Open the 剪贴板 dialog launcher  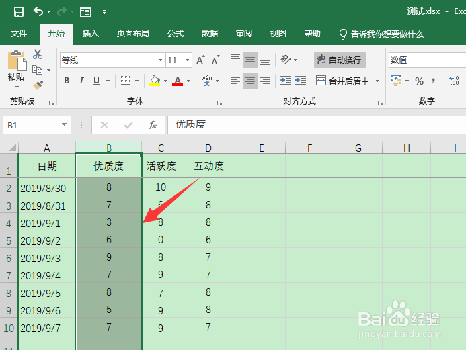click(x=51, y=103)
